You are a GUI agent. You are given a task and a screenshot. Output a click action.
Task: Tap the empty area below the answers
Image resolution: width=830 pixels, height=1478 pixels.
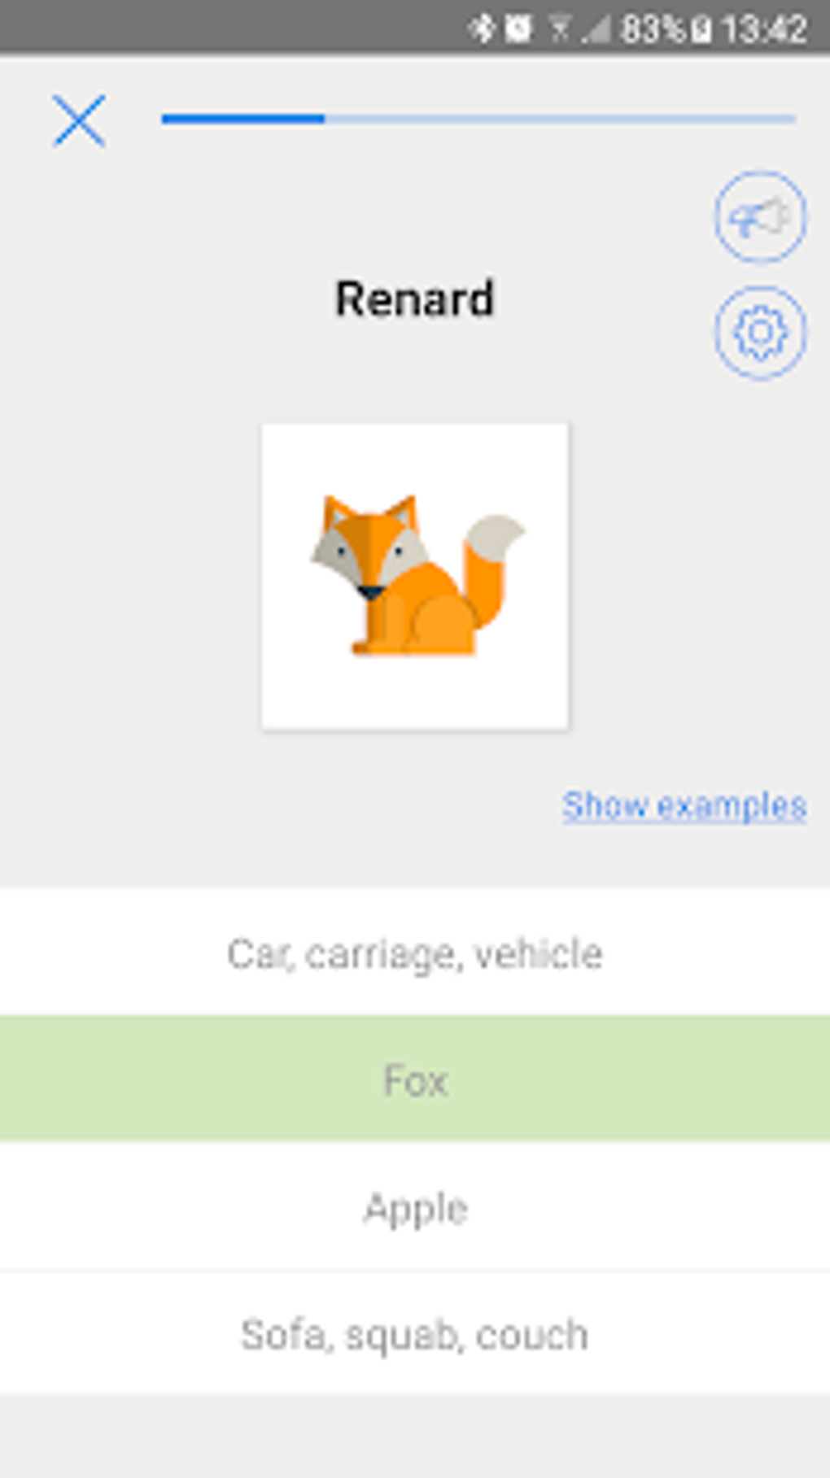(415, 1436)
